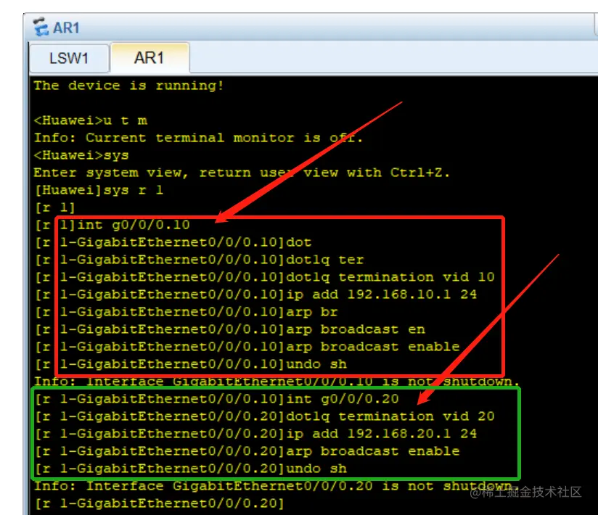598x515 pixels.
Task: Click the '<Huawei>u t m' command line
Action: [91, 120]
